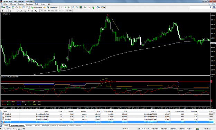Screen dimensions: 216x130
Task: Open the Profiles toolbar icon
Action: pos(7,7)
